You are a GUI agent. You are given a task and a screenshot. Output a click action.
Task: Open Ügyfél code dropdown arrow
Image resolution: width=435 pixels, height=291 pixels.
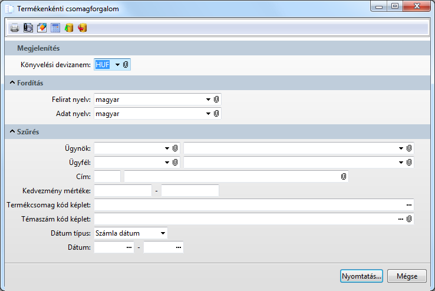[167, 163]
